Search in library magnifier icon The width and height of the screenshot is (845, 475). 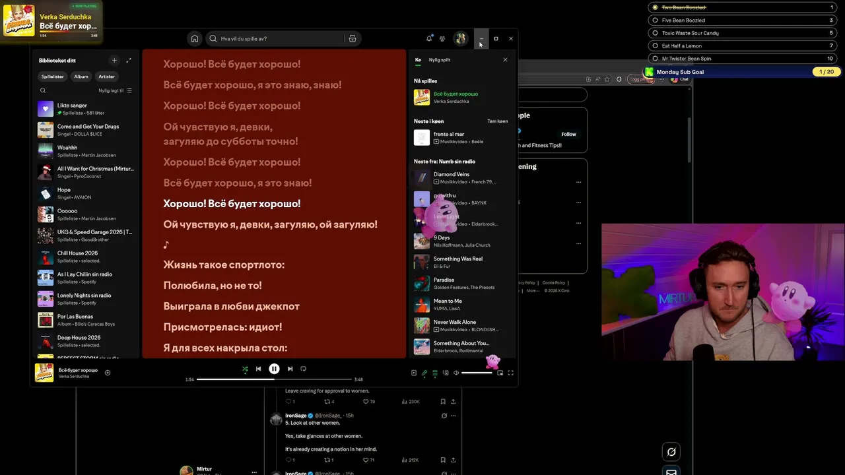[x=43, y=90]
